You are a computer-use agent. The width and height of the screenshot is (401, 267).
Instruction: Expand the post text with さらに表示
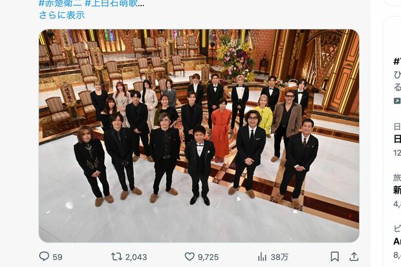click(x=61, y=15)
